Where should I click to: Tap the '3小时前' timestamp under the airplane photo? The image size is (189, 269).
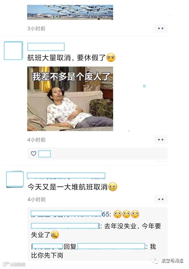(x=36, y=28)
